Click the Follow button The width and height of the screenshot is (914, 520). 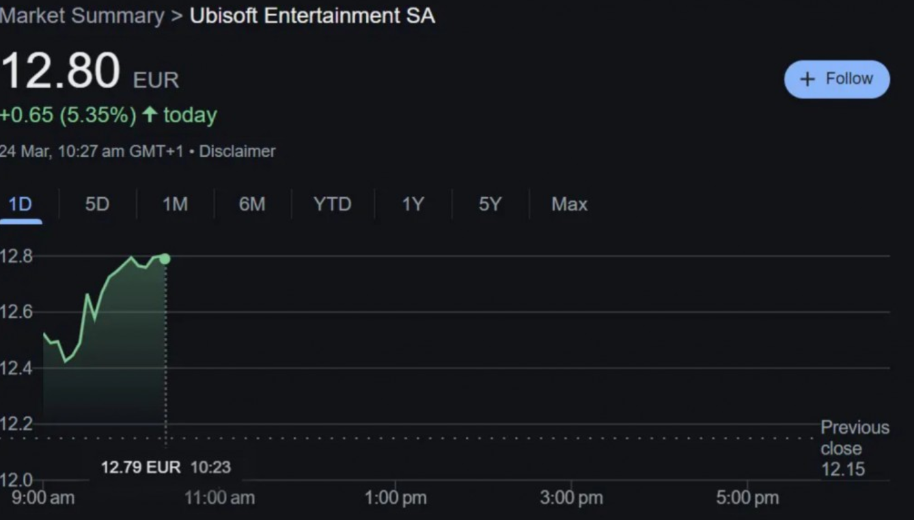point(837,79)
